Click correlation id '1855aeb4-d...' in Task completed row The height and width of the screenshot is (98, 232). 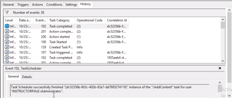click(x=117, y=58)
